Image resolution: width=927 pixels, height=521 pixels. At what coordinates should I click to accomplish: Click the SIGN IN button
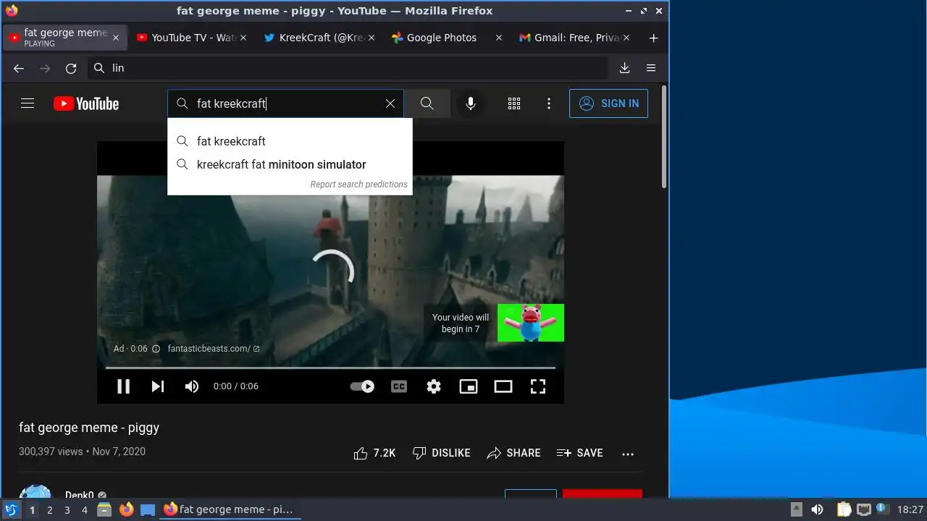608,103
